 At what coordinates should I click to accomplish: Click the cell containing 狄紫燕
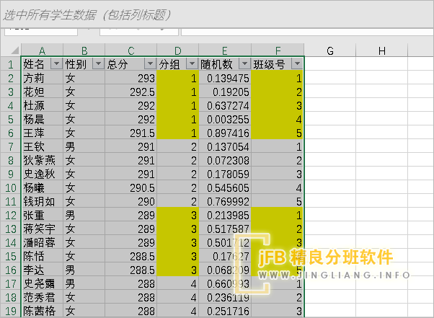(43, 160)
